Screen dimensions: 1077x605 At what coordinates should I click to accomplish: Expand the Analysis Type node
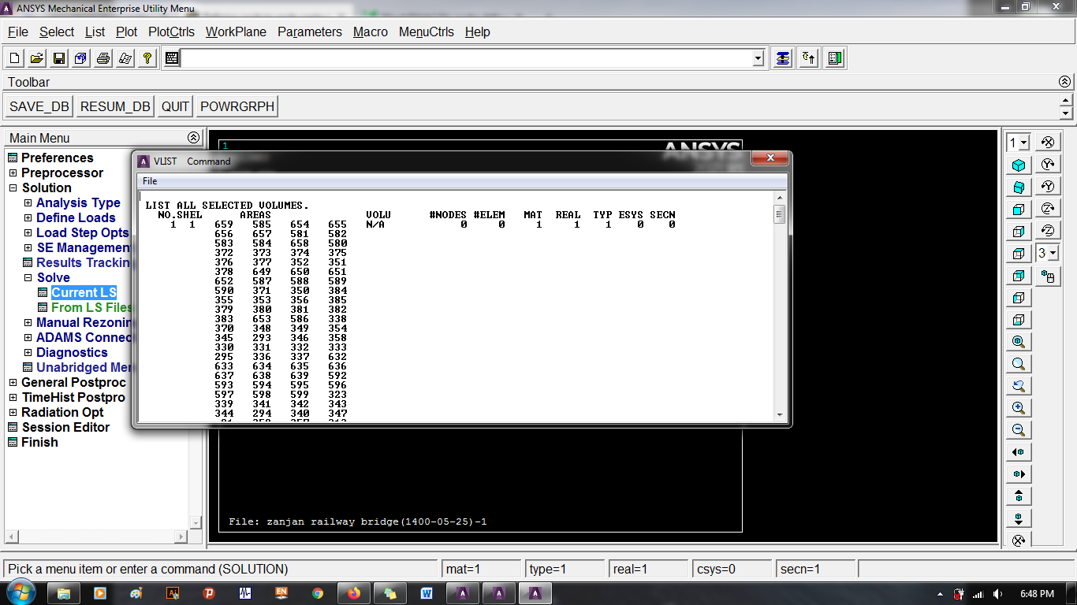[x=28, y=202]
